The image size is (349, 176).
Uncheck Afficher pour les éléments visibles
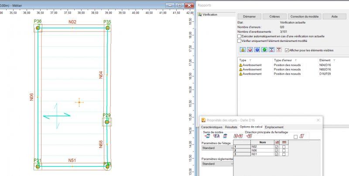(287, 50)
